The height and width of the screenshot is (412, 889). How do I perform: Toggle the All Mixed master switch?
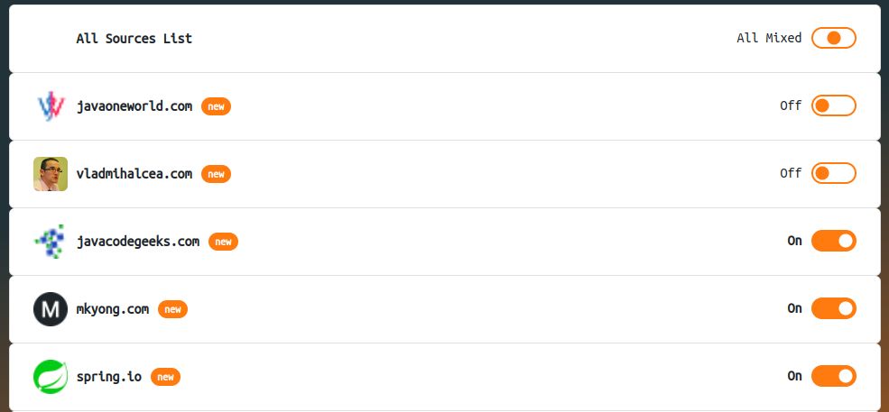pos(833,38)
